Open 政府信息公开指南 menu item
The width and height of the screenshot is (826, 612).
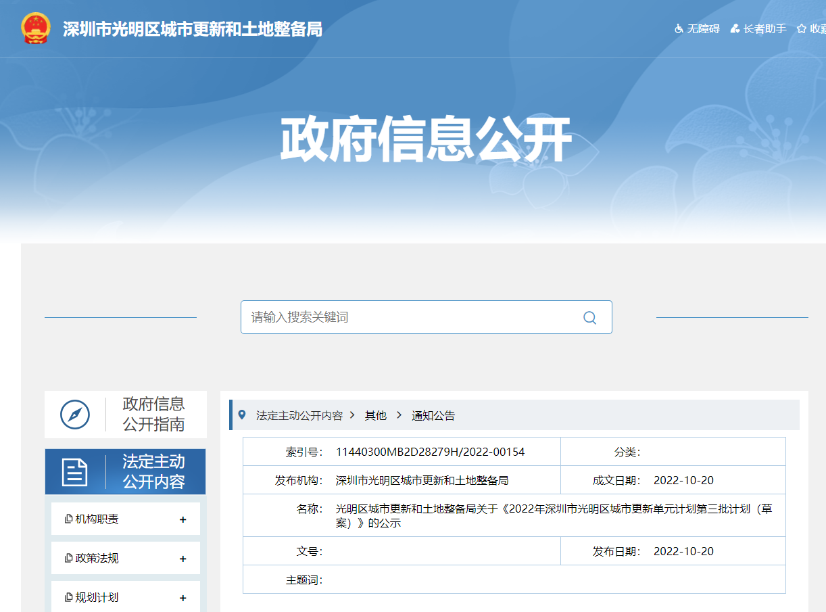click(x=153, y=415)
